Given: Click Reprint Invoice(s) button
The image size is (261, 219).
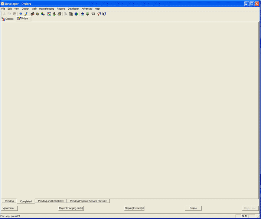Looking at the screenshot, I should tap(134, 208).
